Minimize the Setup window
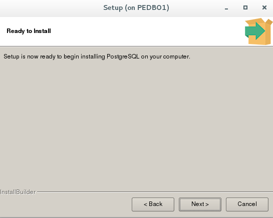This screenshot has width=273, height=218. tap(226, 8)
